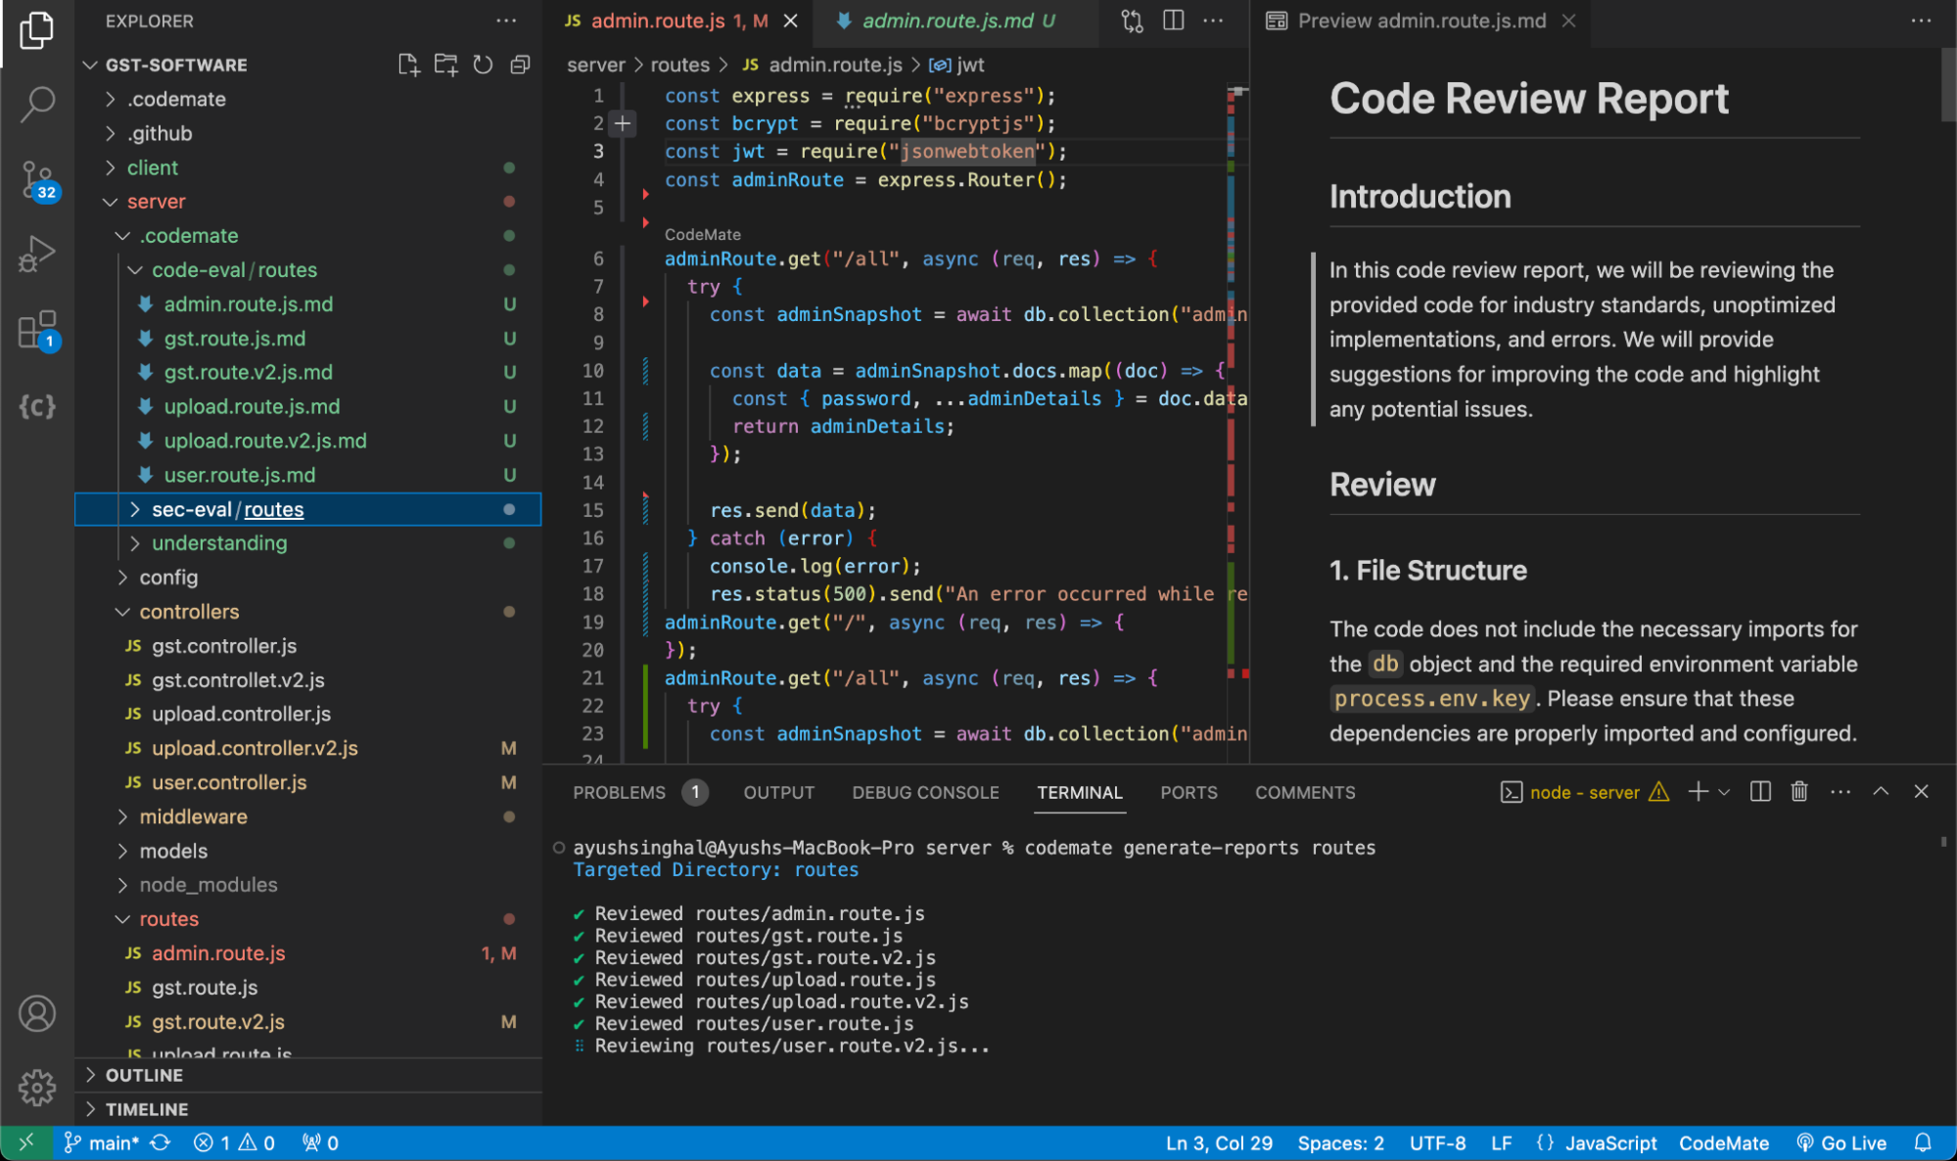Open admin.route.js tab in editor
Viewport: 1957px width, 1161px height.
coord(675,20)
